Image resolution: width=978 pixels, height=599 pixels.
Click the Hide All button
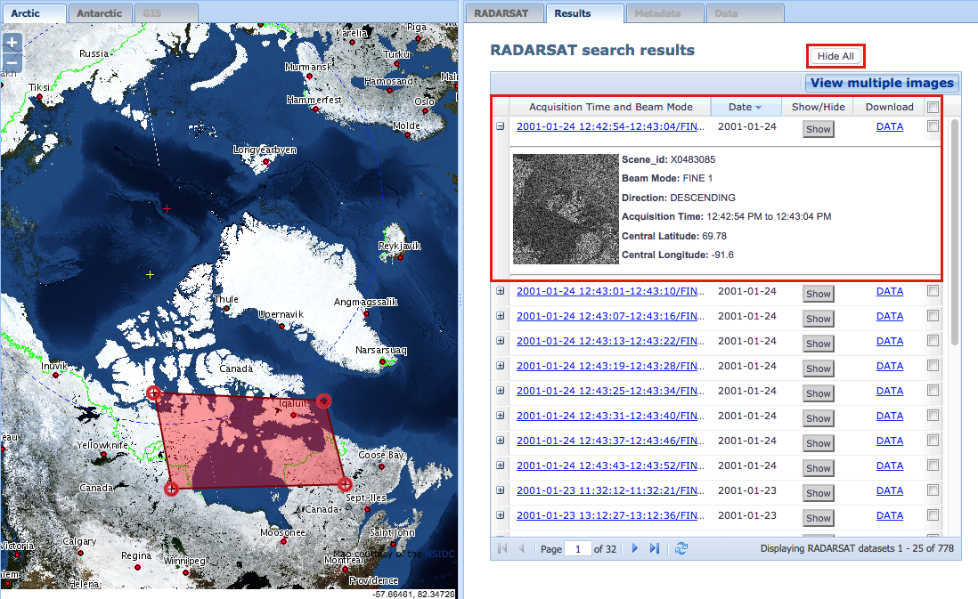click(x=835, y=55)
